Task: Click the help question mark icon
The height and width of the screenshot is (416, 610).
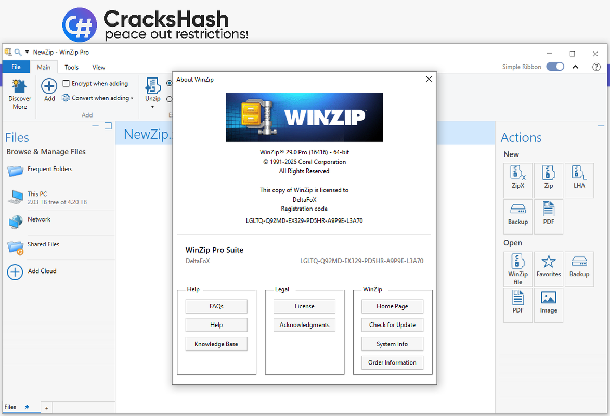Action: pyautogui.click(x=596, y=67)
